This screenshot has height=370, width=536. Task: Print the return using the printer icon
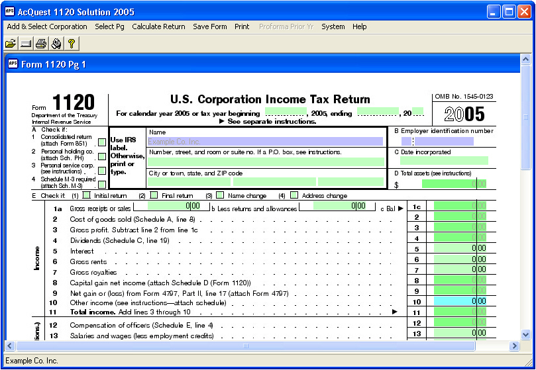tap(41, 44)
